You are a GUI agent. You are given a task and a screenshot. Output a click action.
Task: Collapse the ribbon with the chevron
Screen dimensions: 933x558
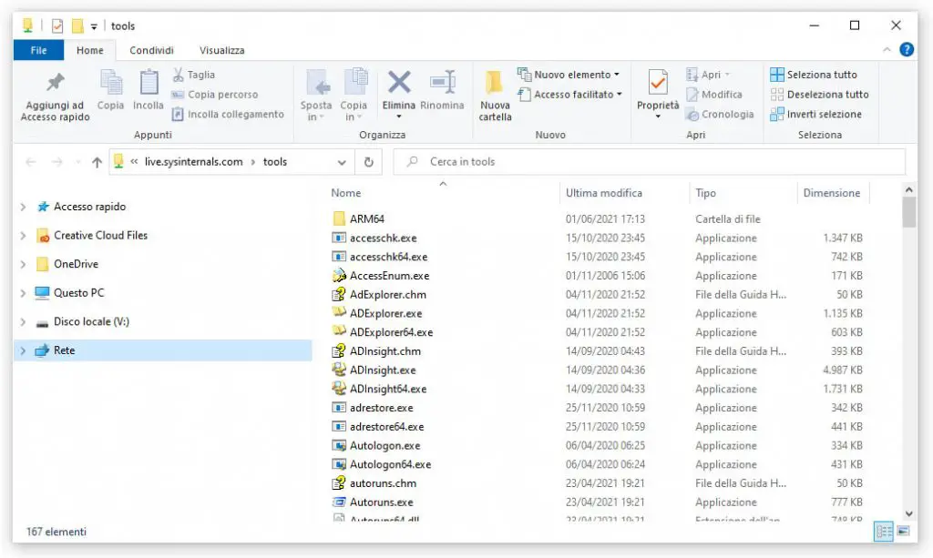887,50
